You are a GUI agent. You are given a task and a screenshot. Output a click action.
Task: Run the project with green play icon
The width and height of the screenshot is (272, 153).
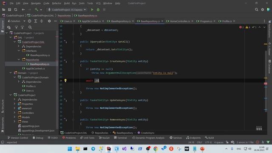coord(92,10)
